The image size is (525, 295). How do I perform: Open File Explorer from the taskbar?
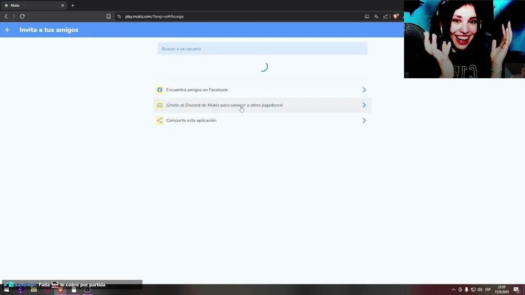[34, 290]
